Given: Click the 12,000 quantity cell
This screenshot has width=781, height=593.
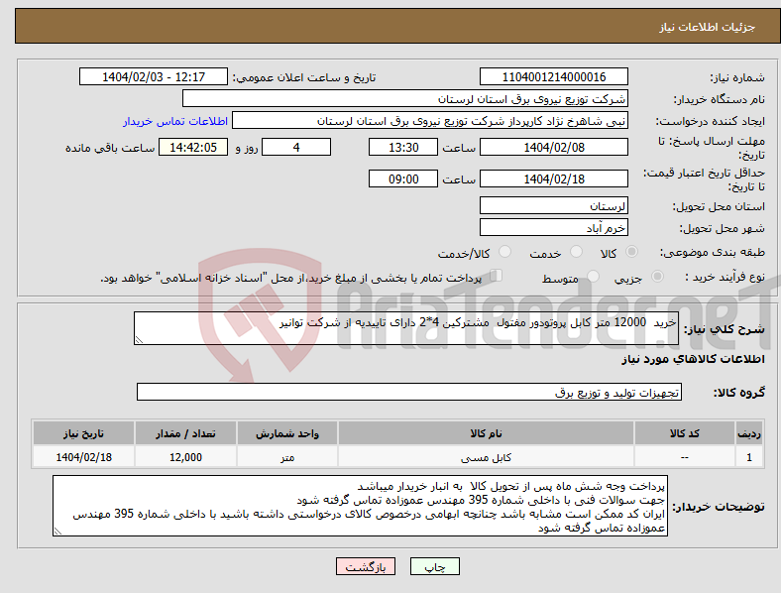Looking at the screenshot, I should pyautogui.click(x=185, y=457).
